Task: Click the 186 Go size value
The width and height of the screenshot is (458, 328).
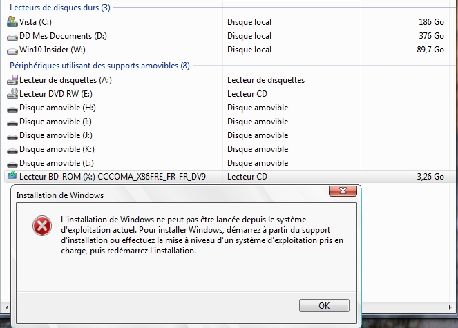Action: 431,22
